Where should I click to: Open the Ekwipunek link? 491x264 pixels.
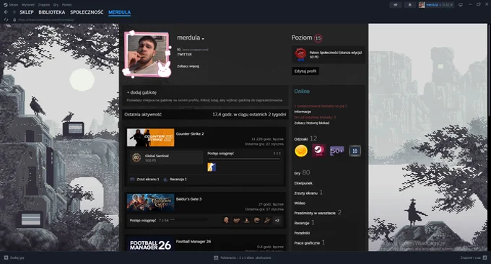tap(303, 183)
